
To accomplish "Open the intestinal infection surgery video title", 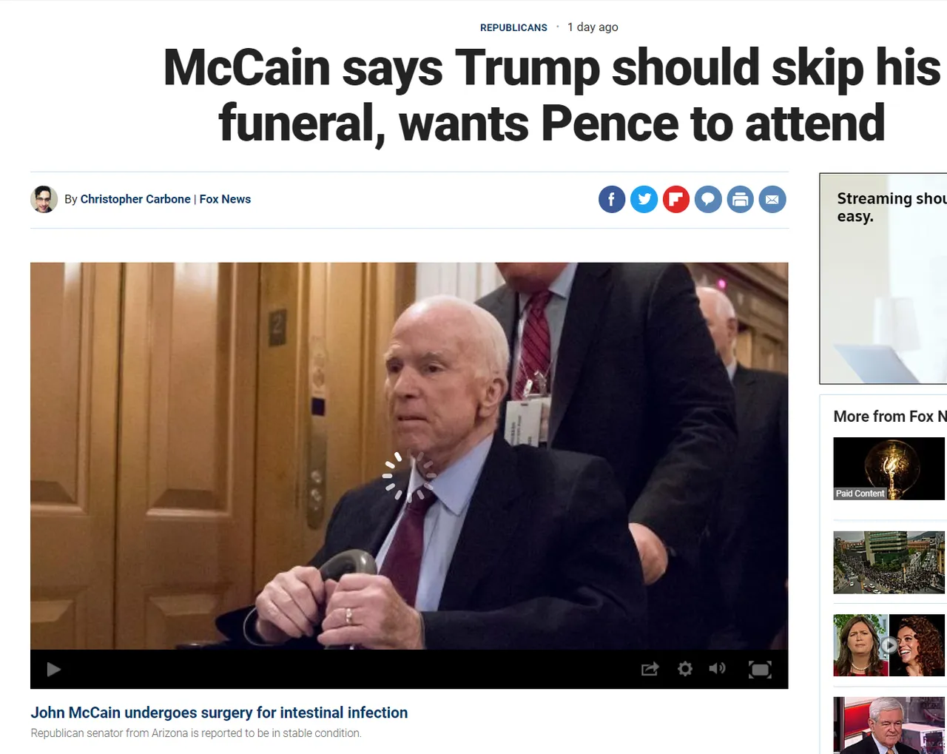I will coord(219,713).
